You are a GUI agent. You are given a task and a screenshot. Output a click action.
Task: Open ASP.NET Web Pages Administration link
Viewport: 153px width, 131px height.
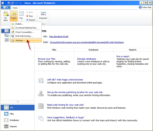(x=65, y=80)
